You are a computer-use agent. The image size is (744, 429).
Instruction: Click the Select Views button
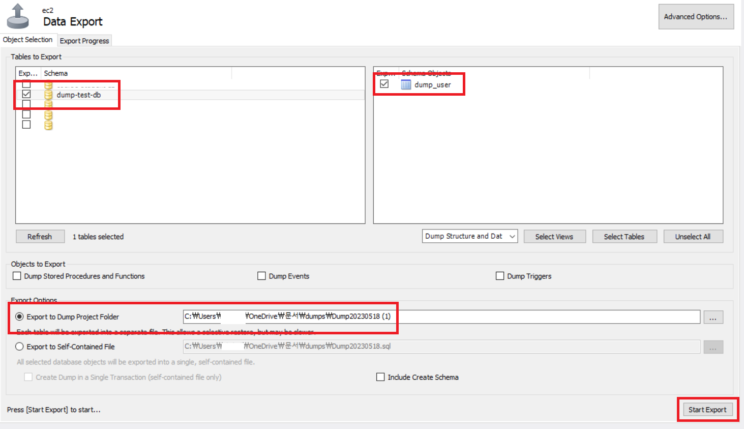[554, 237]
